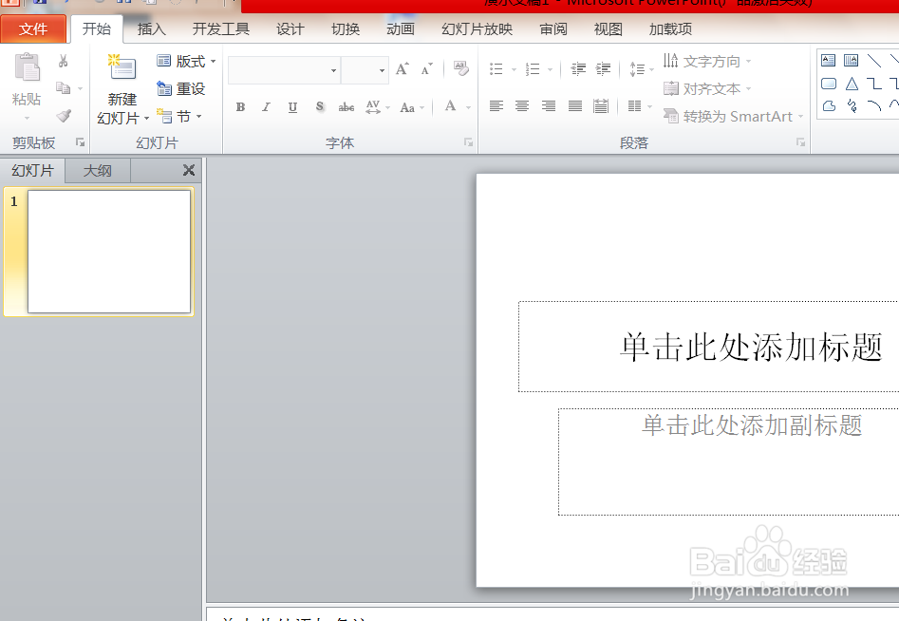
Task: Select the freeform shape tool
Action: (x=829, y=106)
